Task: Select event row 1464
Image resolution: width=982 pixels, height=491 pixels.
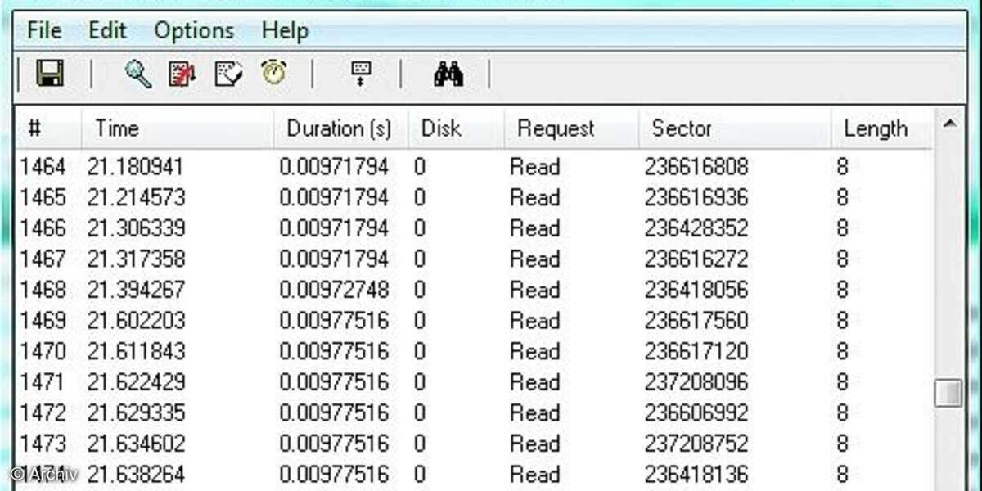Action: pyautogui.click(x=327, y=166)
